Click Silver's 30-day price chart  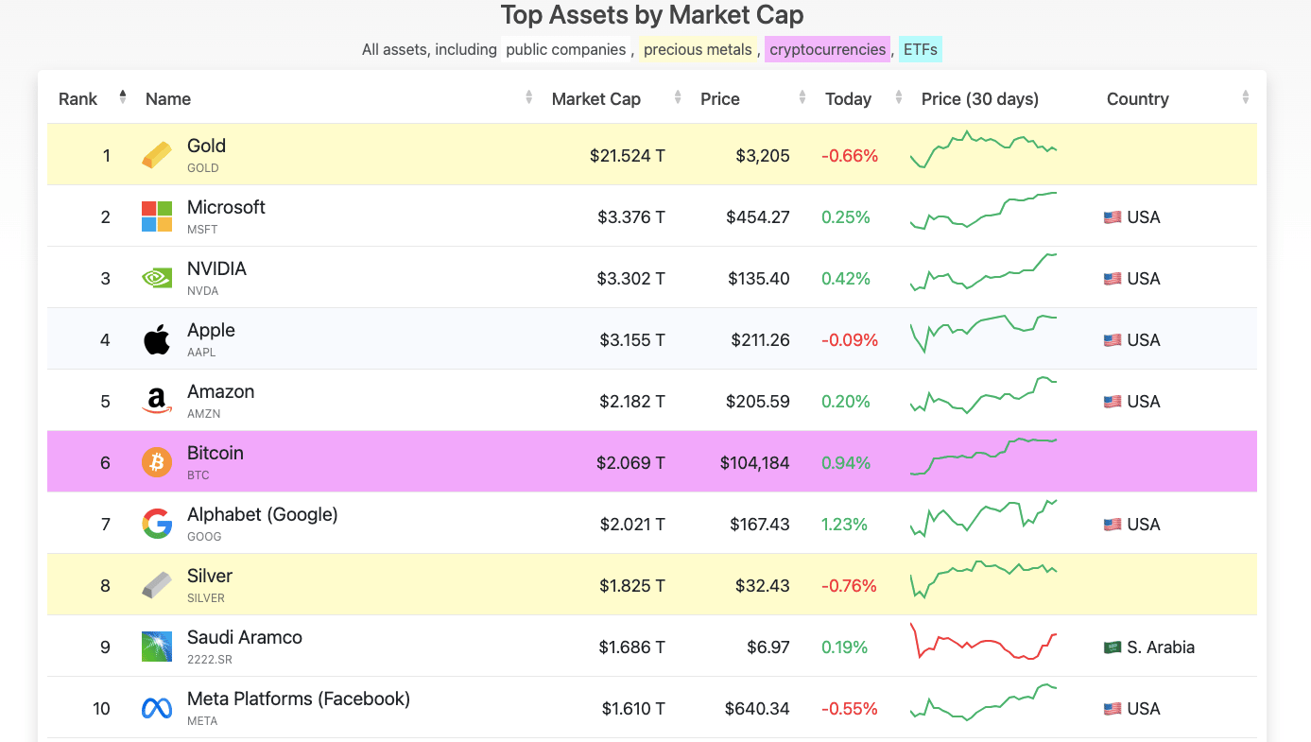(x=983, y=579)
